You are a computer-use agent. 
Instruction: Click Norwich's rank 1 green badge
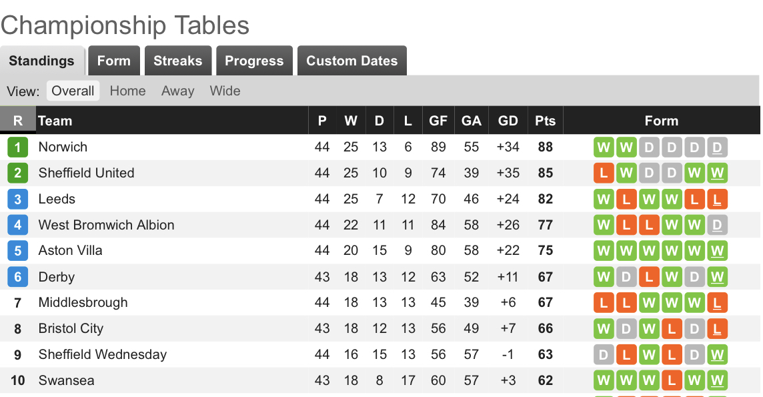click(17, 147)
